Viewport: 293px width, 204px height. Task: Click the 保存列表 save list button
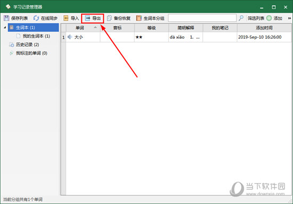pyautogui.click(x=15, y=18)
